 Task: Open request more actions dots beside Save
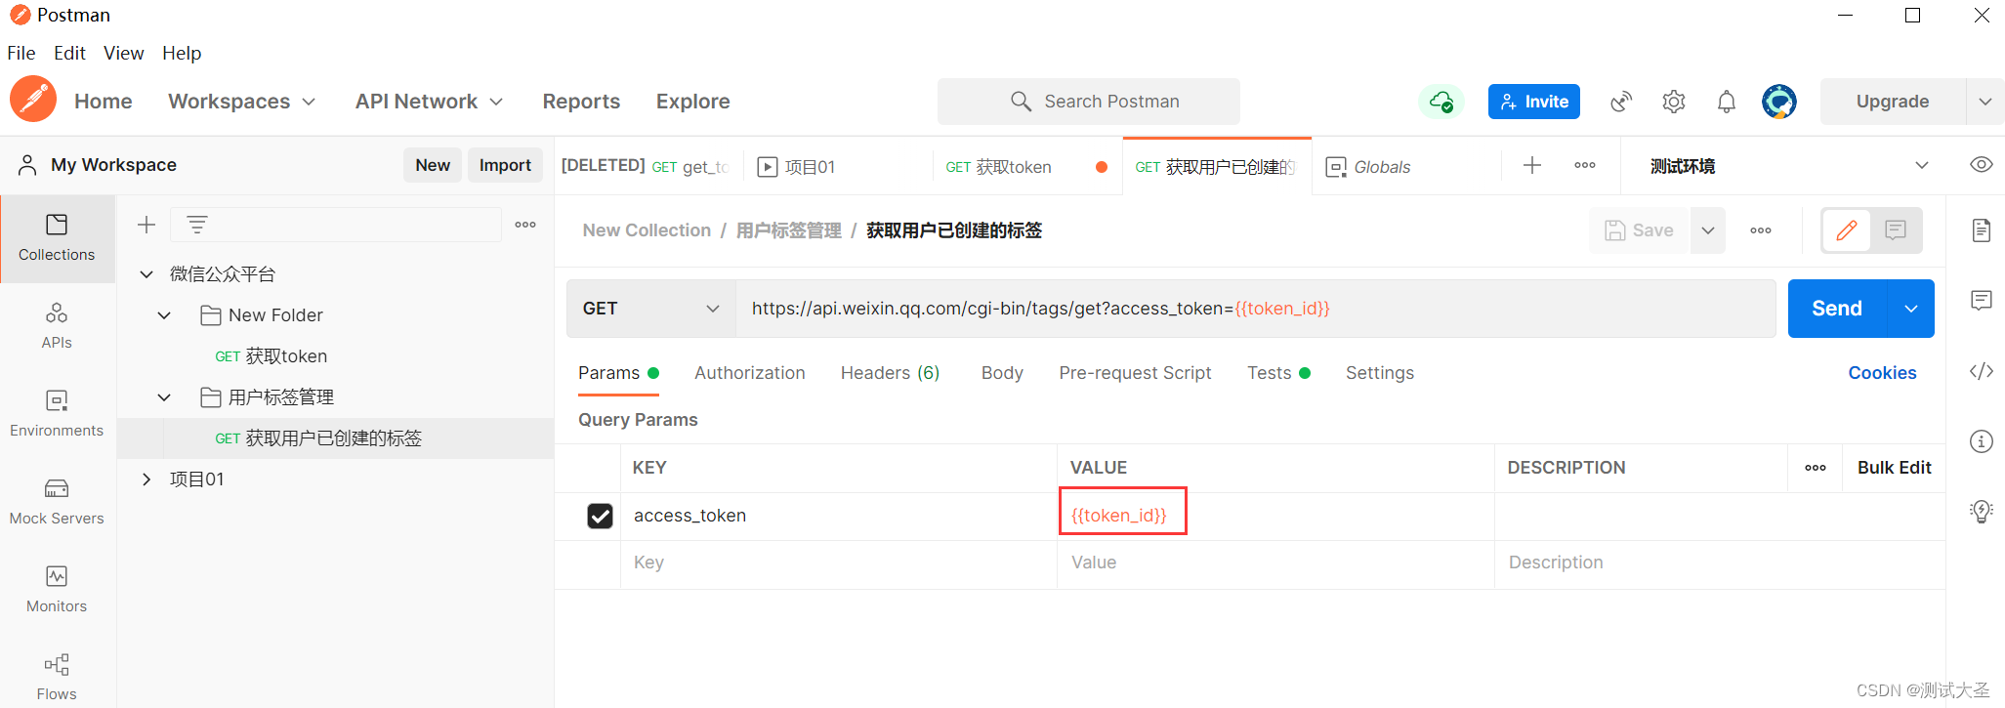tap(1761, 230)
